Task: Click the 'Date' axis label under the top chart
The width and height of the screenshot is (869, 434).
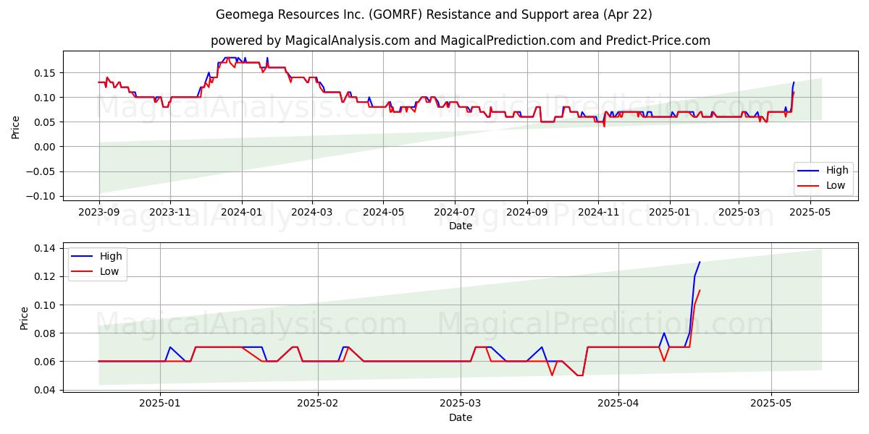Action: (x=461, y=226)
